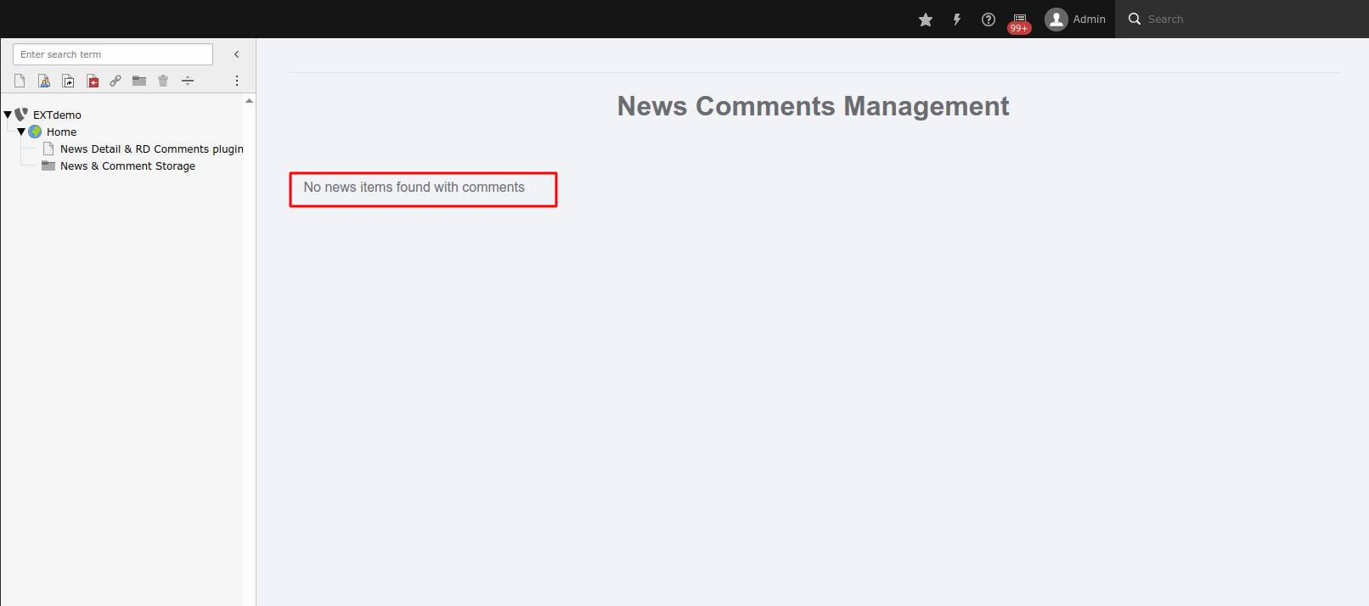Click the page tree scrollbar up arrow
1369x606 pixels.
tap(249, 101)
